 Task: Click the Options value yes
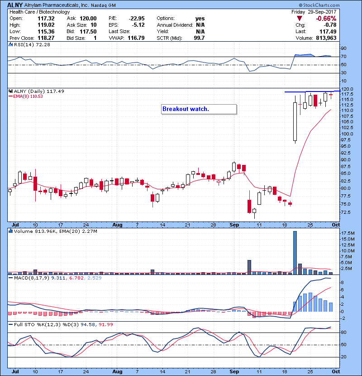[x=200, y=19]
